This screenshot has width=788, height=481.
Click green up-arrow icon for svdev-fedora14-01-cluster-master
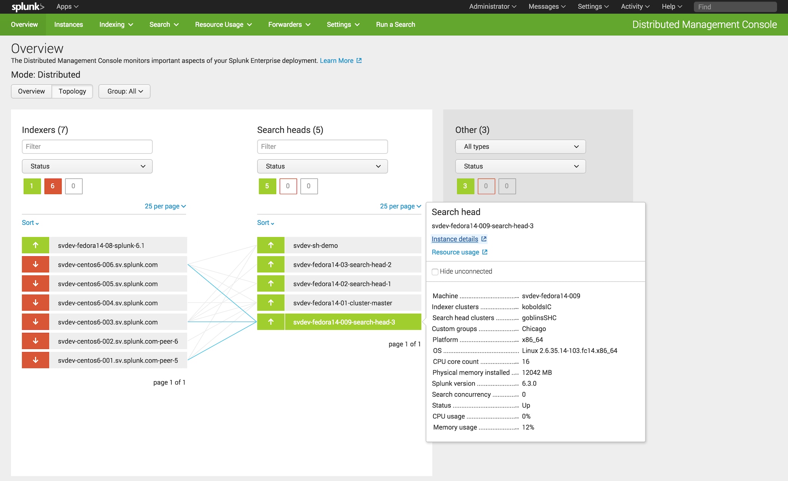[271, 303]
